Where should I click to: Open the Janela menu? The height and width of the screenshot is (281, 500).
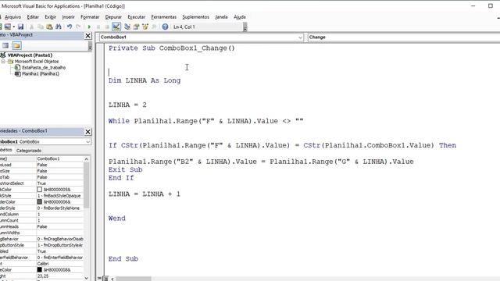(221, 17)
